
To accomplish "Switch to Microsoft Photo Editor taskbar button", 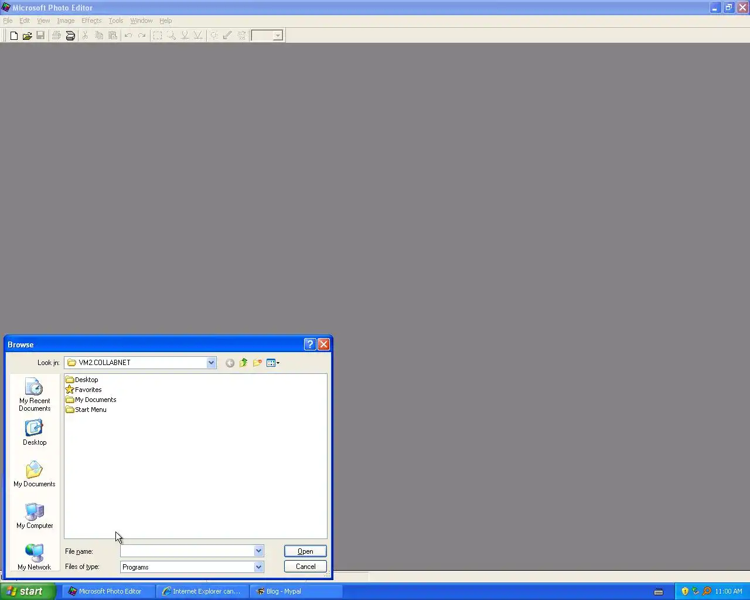I will pos(108,591).
